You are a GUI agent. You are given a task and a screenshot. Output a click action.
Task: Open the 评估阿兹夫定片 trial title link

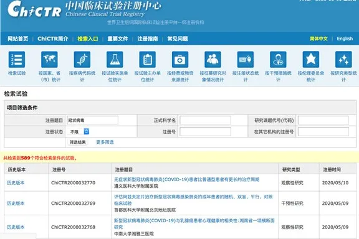click(193, 200)
